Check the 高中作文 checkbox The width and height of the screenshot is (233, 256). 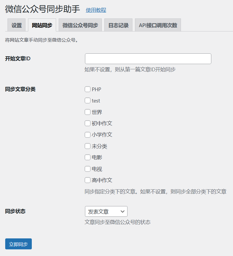coord(88,180)
